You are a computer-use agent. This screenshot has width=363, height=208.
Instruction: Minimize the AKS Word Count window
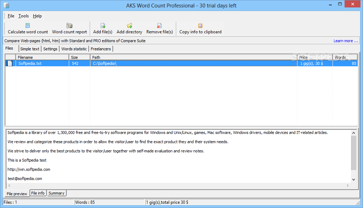click(330, 4)
